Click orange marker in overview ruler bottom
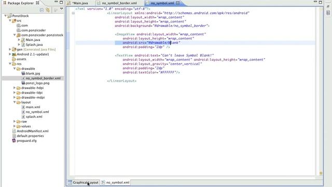The width and height of the screenshot is (332, 187). point(321,173)
